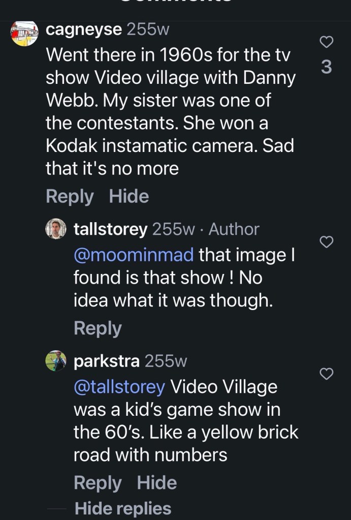Tap tallstorey's profile avatar
The width and height of the screenshot is (351, 520).
point(56,229)
